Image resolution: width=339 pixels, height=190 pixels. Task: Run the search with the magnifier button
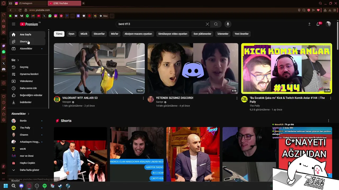coord(216,24)
